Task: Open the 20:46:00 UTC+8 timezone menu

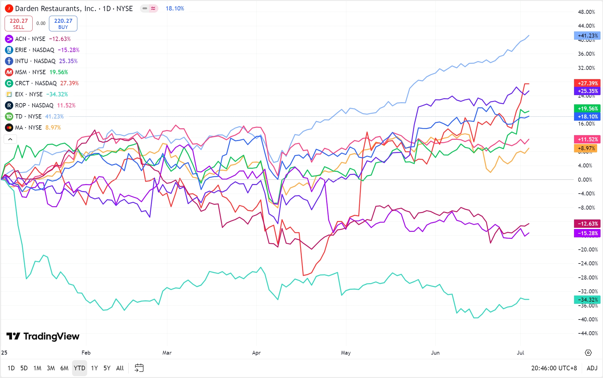Action: (554, 368)
